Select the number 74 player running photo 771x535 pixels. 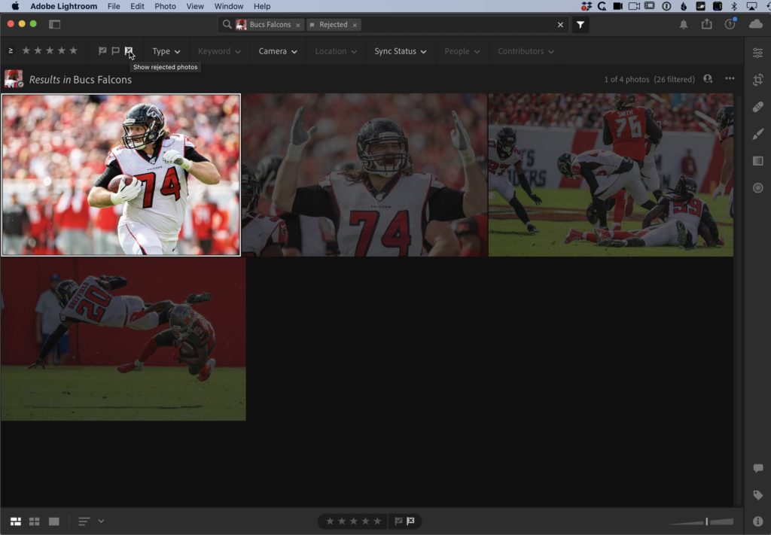tap(121, 175)
